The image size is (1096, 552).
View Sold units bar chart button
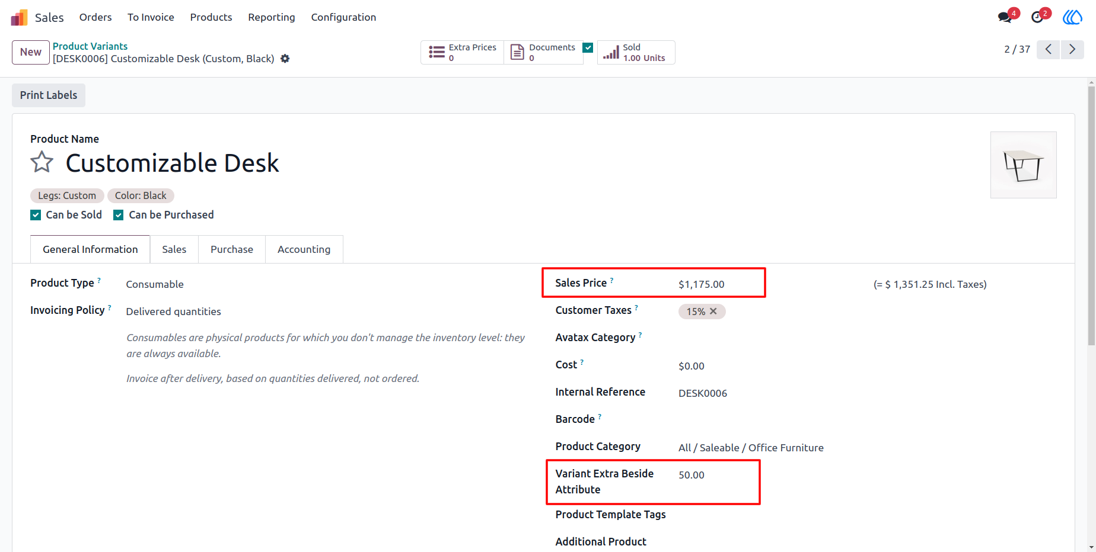[636, 52]
